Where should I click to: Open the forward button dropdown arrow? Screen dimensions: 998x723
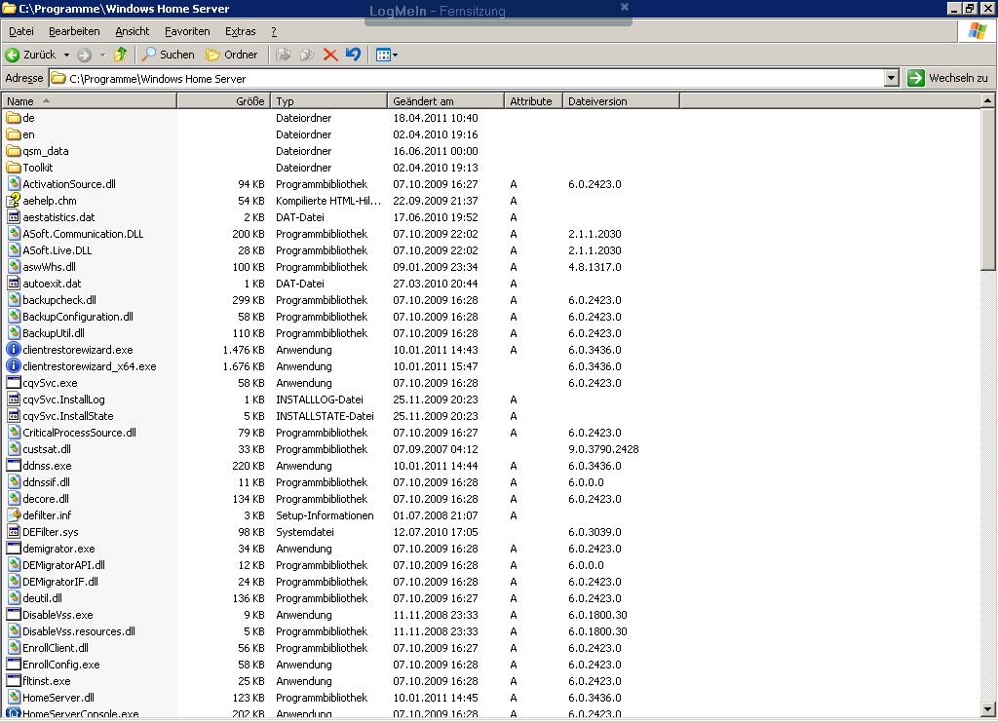[100, 55]
